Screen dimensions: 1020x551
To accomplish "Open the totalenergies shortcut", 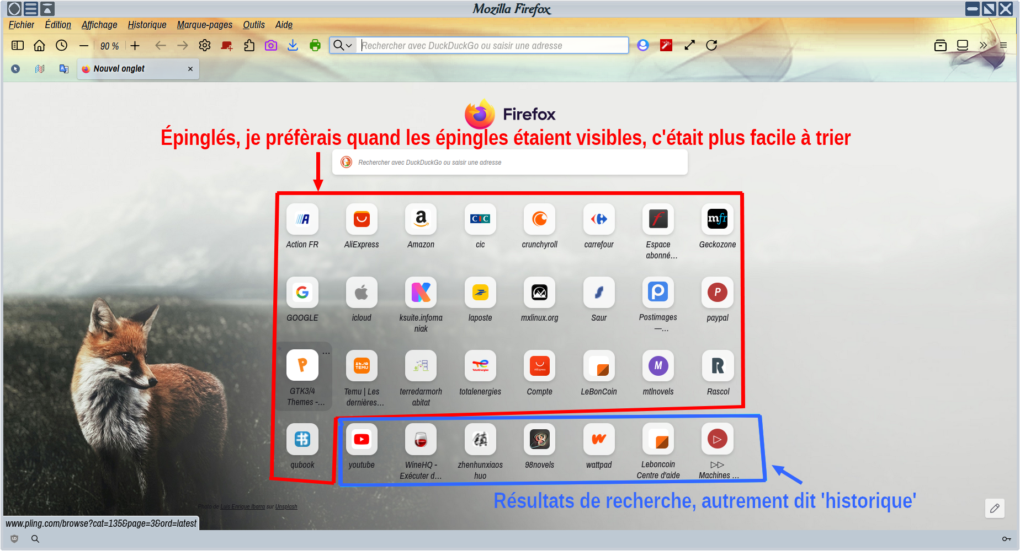I will tap(480, 366).
